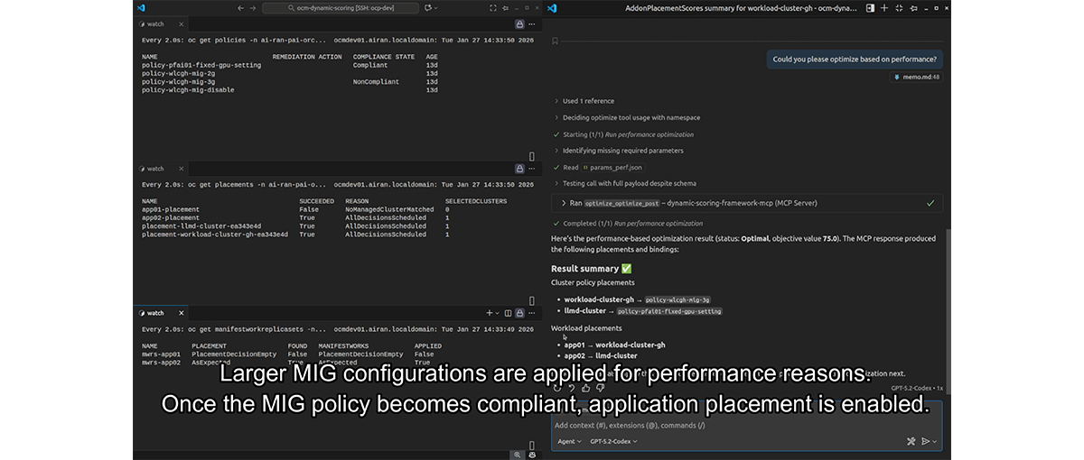Image resolution: width=1084 pixels, height=460 pixels.
Task: Open the GPT-5.2-Codex model picker
Action: point(613,441)
